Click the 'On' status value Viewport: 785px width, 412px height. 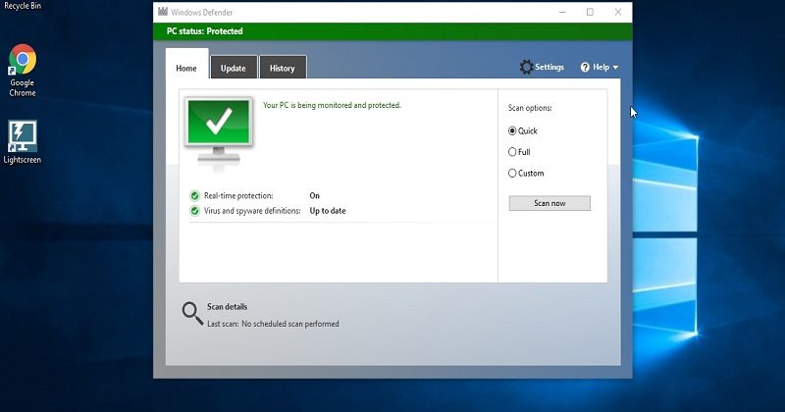(x=314, y=196)
